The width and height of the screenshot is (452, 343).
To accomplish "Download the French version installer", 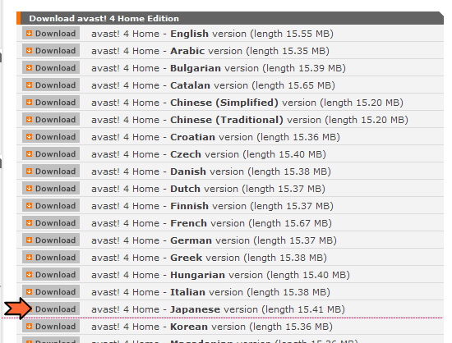I will click(x=51, y=223).
